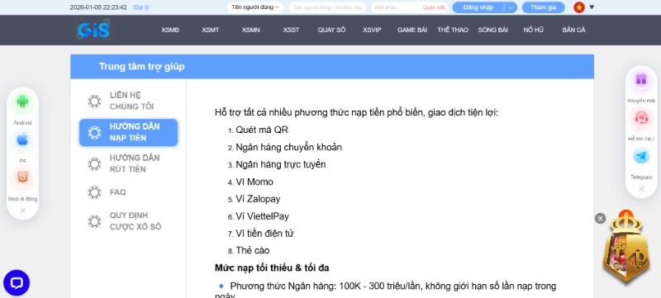This screenshot has width=661, height=298.
Task: Focus the Mật khẩu password field
Action: (x=397, y=7)
